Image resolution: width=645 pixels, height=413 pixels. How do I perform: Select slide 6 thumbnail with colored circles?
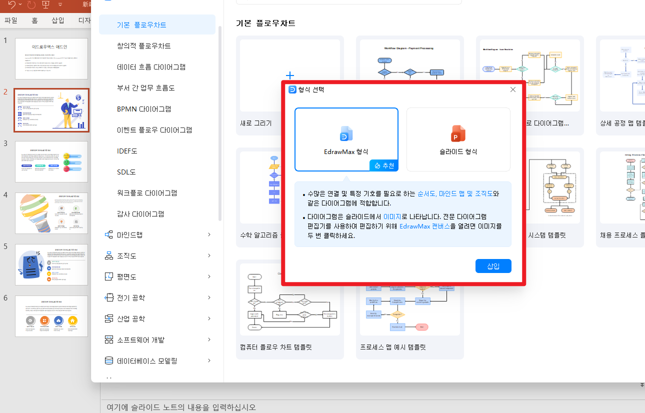coord(51,316)
